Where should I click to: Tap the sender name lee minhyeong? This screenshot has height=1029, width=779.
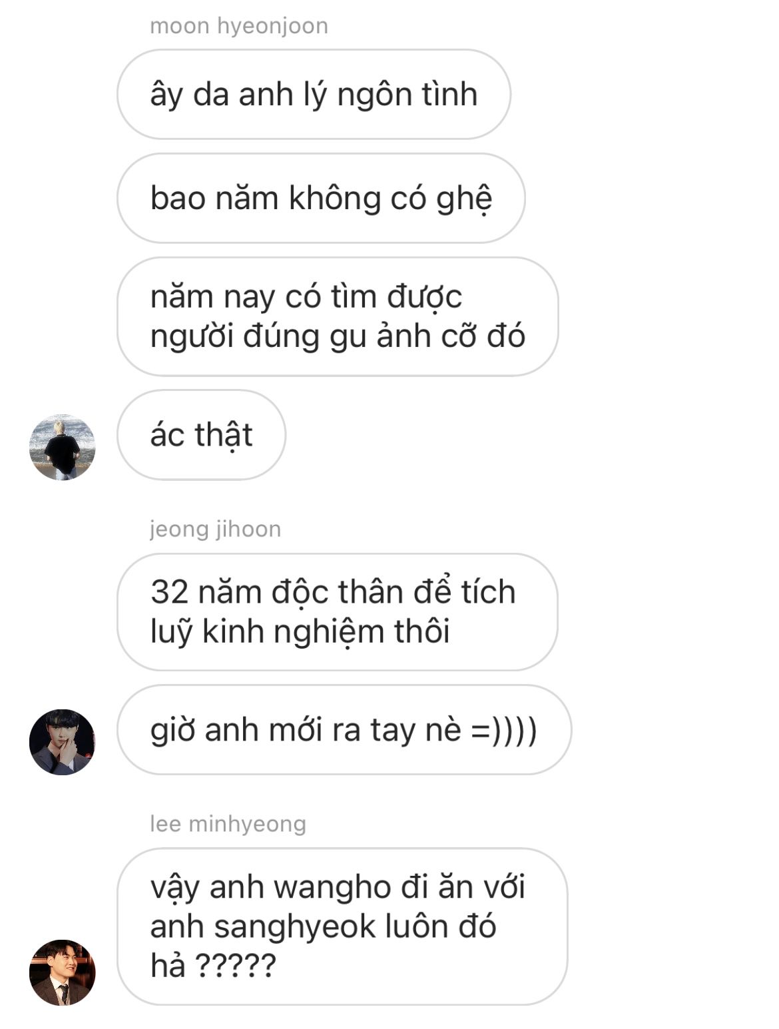(x=228, y=824)
